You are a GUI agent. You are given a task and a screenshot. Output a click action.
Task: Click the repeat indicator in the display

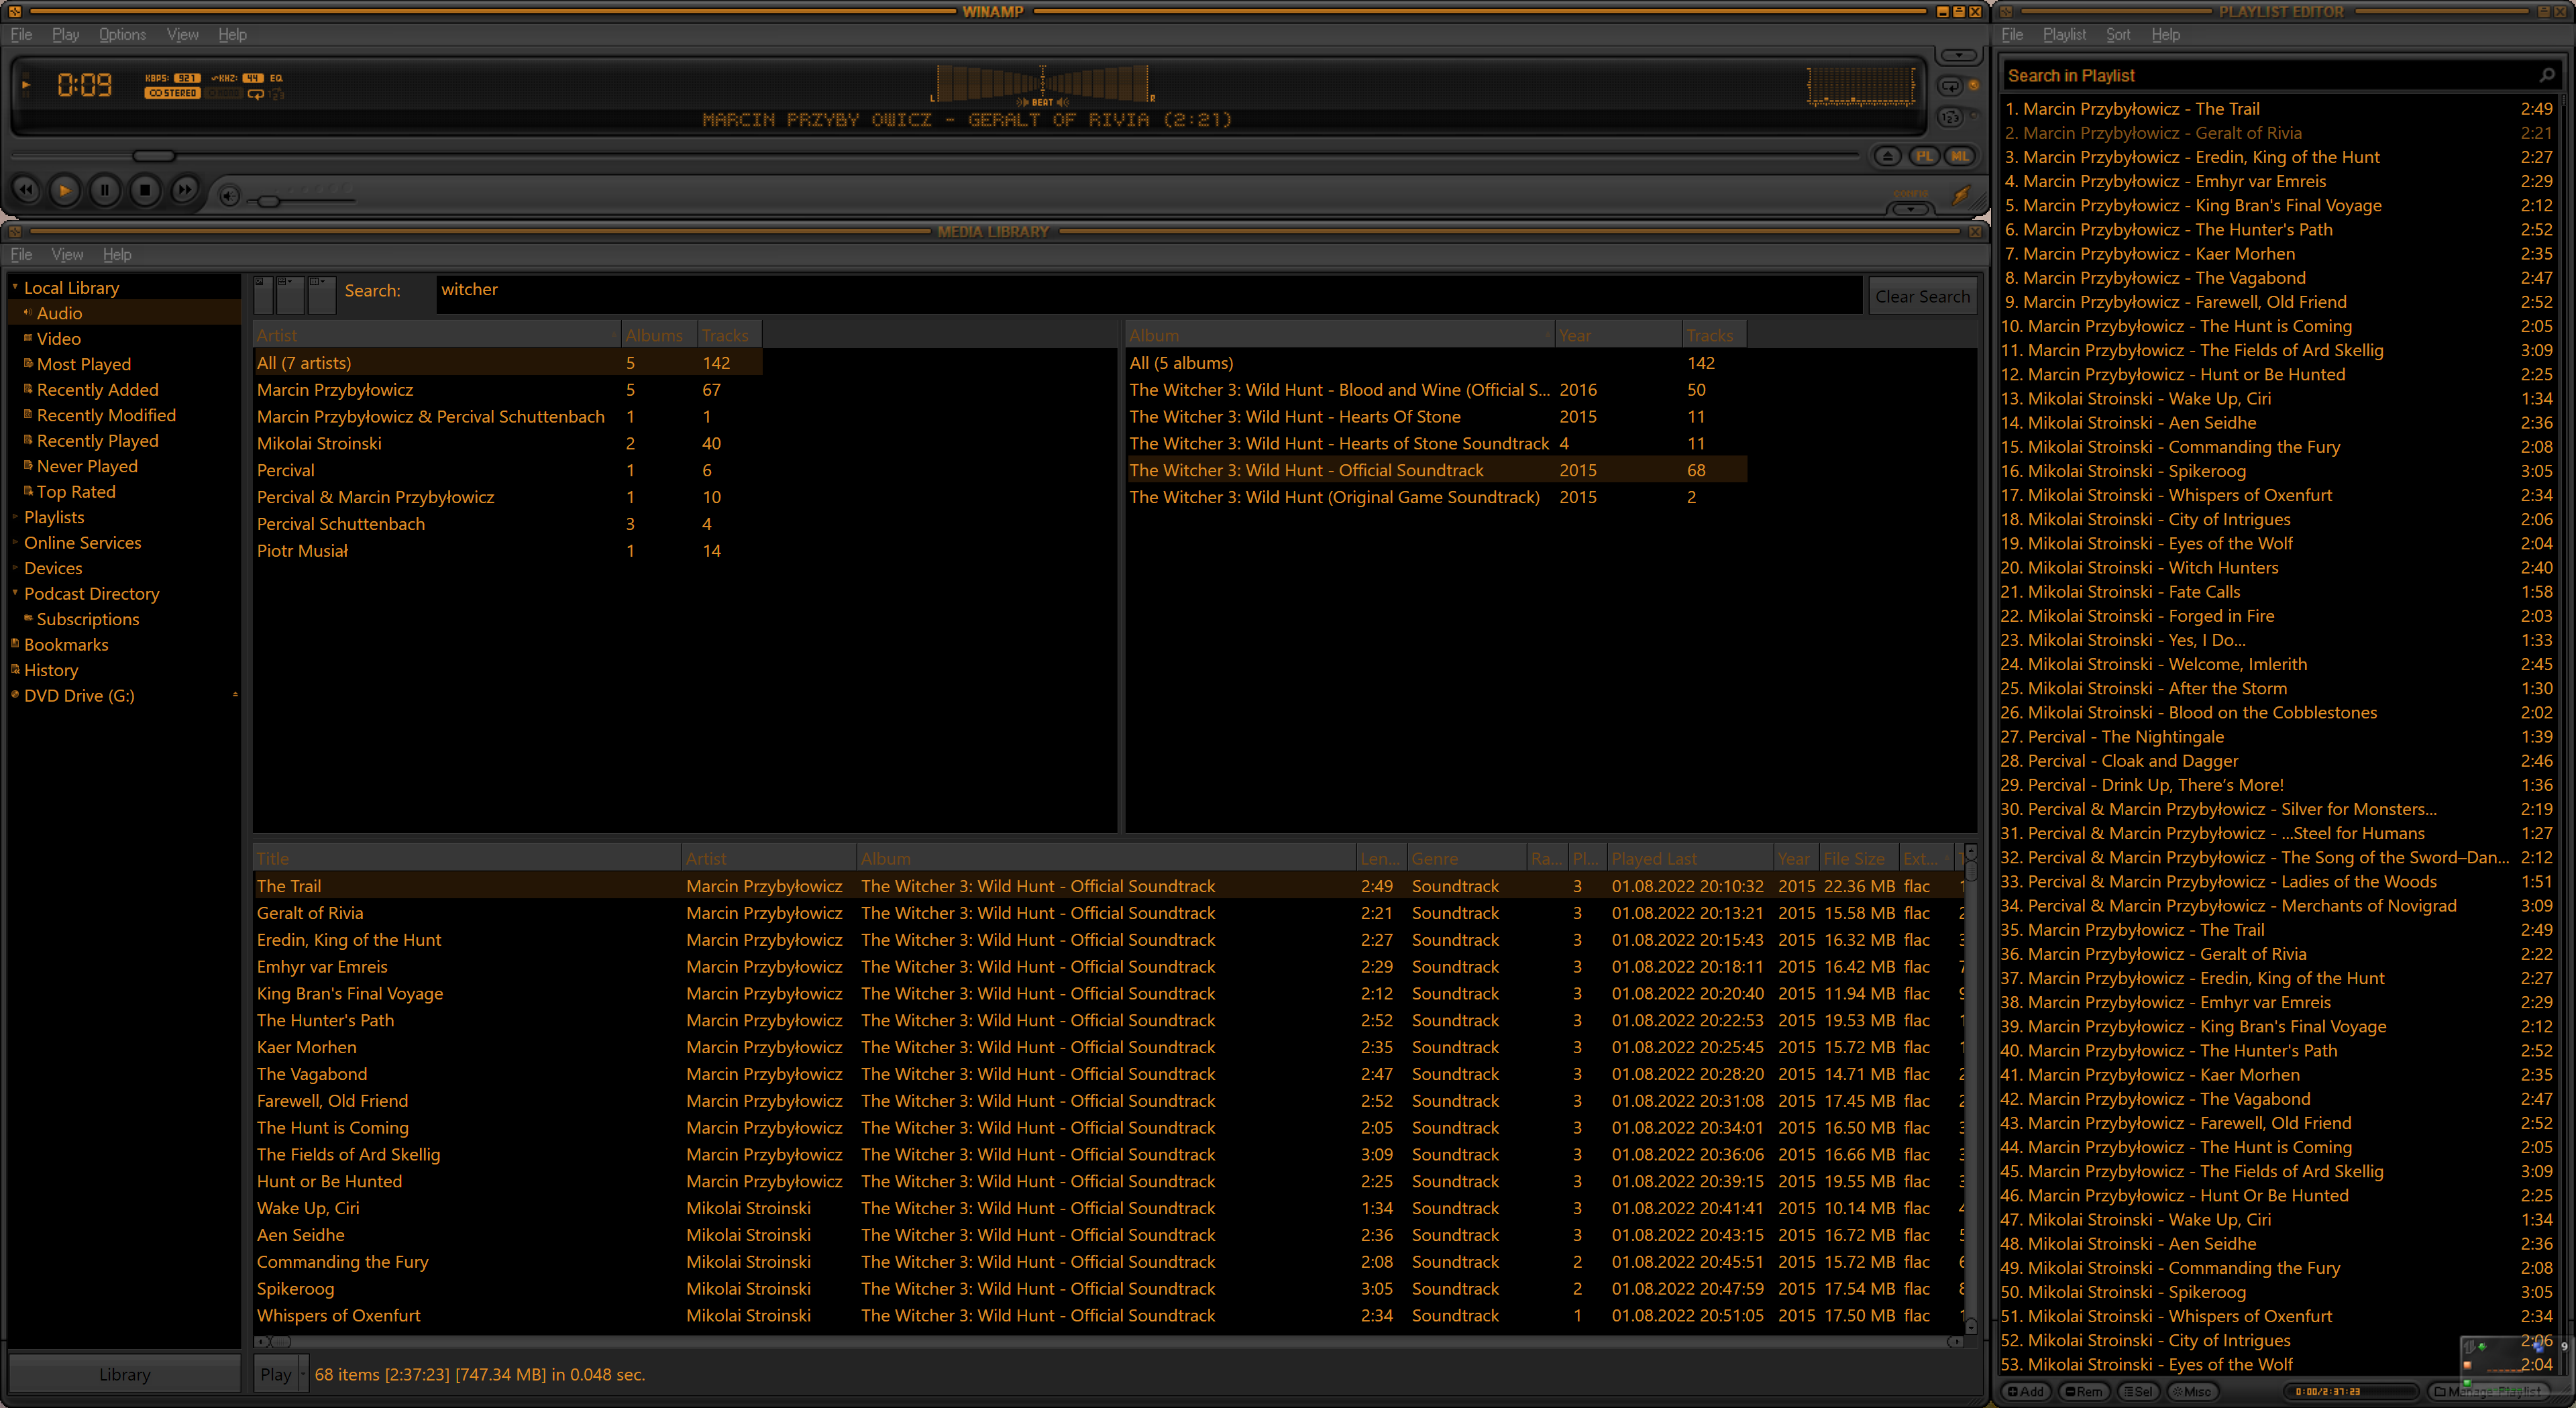256,94
